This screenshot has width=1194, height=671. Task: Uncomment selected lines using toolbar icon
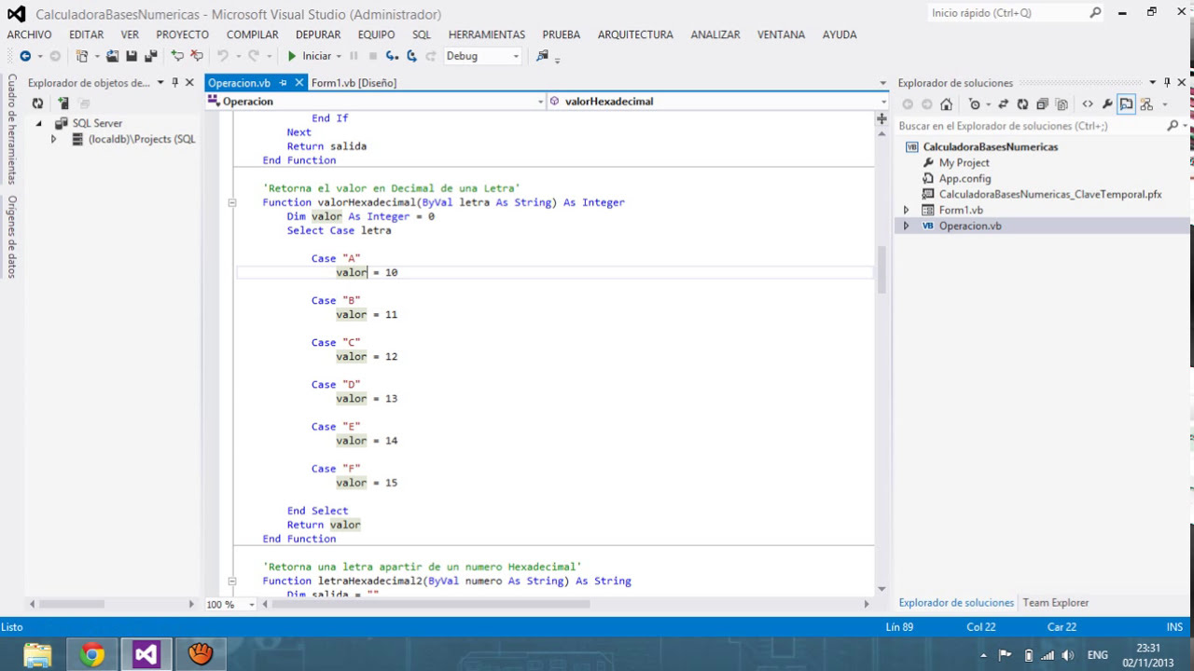(197, 56)
